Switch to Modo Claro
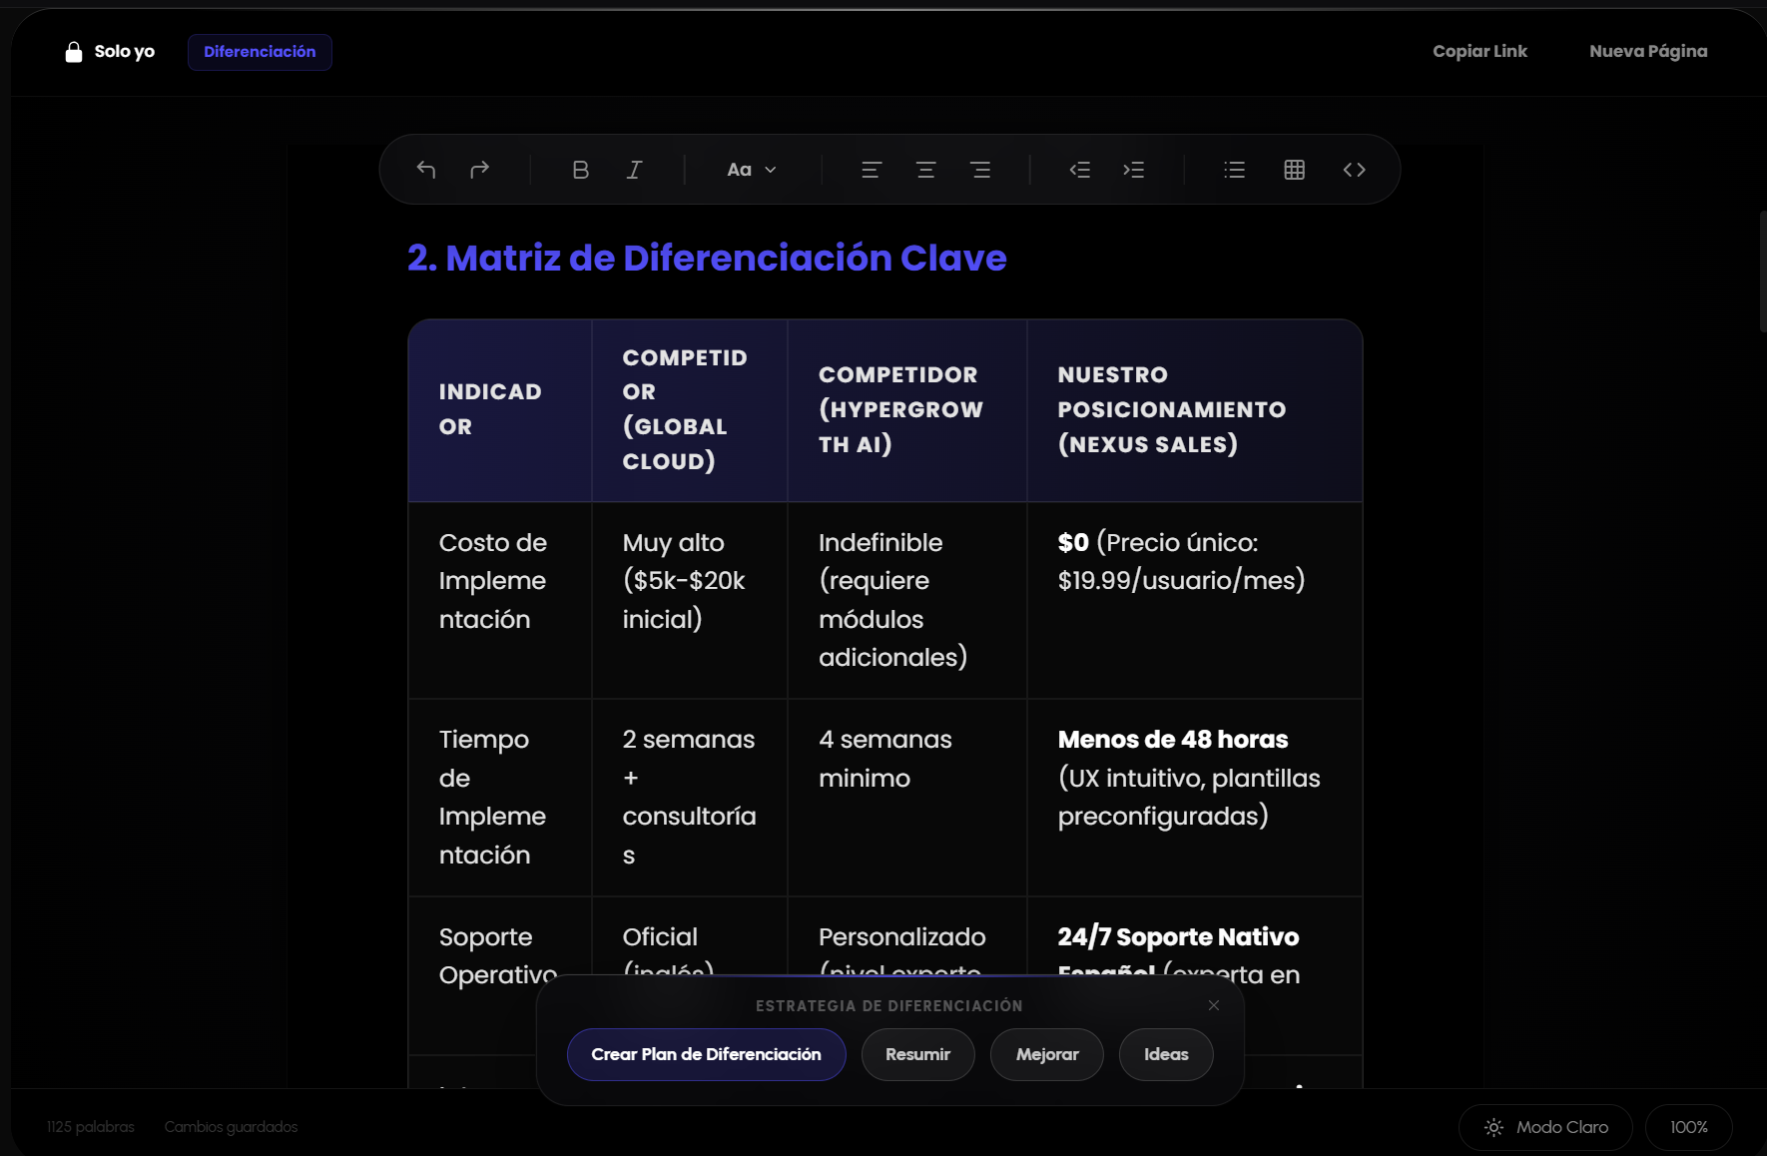The width and height of the screenshot is (1767, 1156). pos(1545,1127)
